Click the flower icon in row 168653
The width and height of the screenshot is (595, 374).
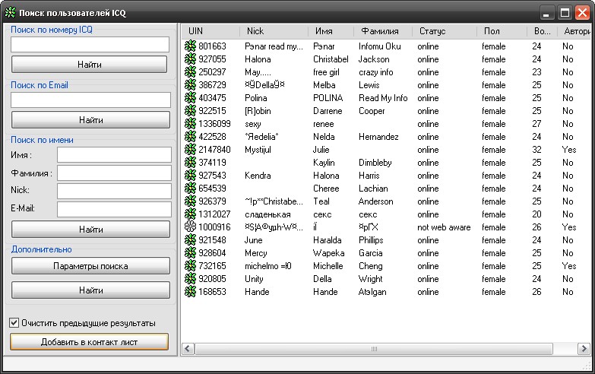click(x=190, y=291)
